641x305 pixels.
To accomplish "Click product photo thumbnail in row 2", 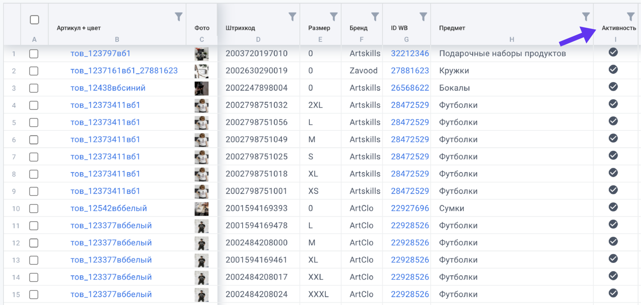I will click(201, 71).
